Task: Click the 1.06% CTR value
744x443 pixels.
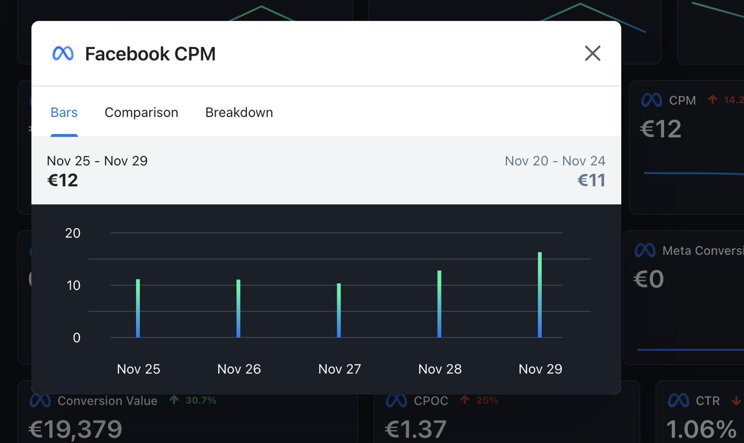Action: [701, 430]
